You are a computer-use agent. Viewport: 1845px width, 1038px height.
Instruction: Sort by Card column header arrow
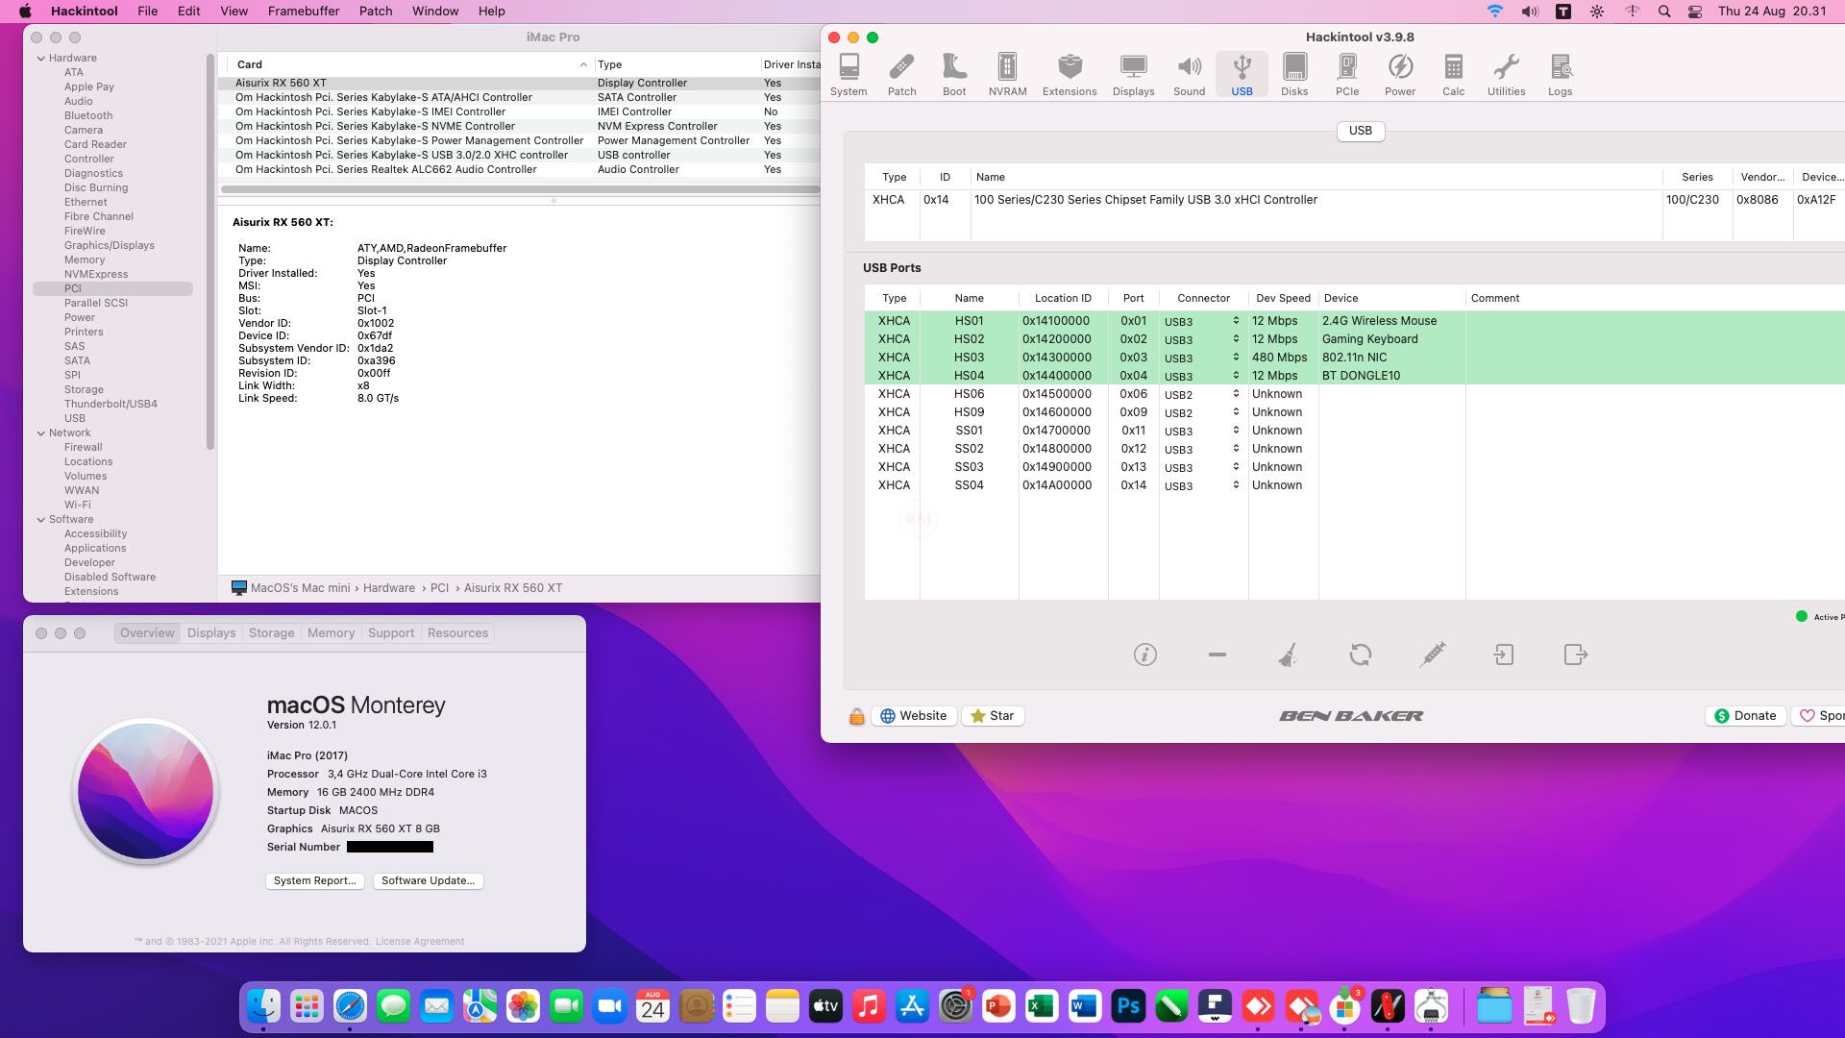click(x=583, y=64)
